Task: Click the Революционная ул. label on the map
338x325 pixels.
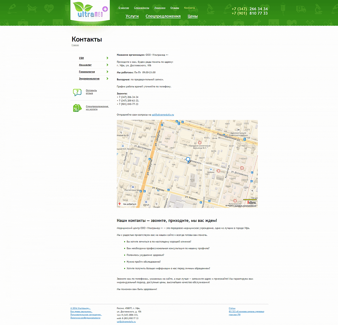Action: 229,137
